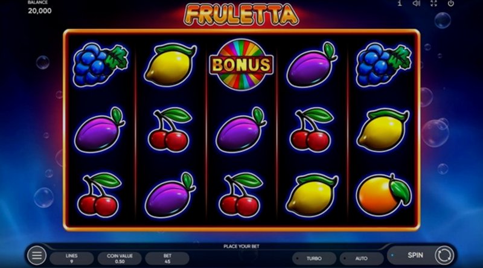The height and width of the screenshot is (268, 483).
Task: Open the Bet amount selector
Action: point(167,258)
